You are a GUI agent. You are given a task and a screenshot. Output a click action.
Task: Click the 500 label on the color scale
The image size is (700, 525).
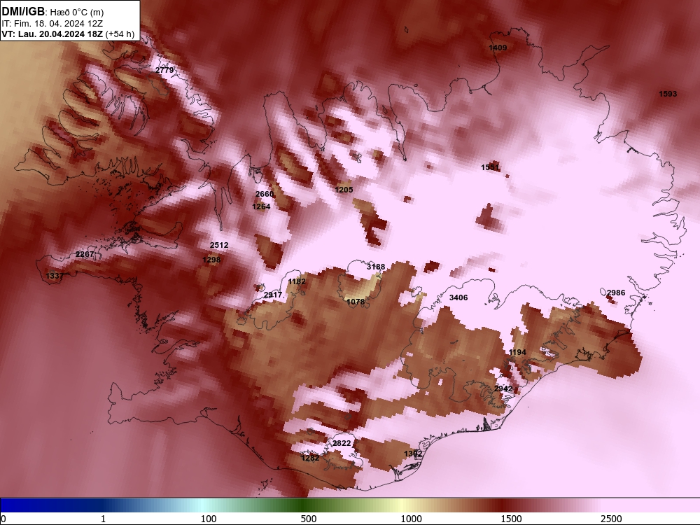point(309,519)
